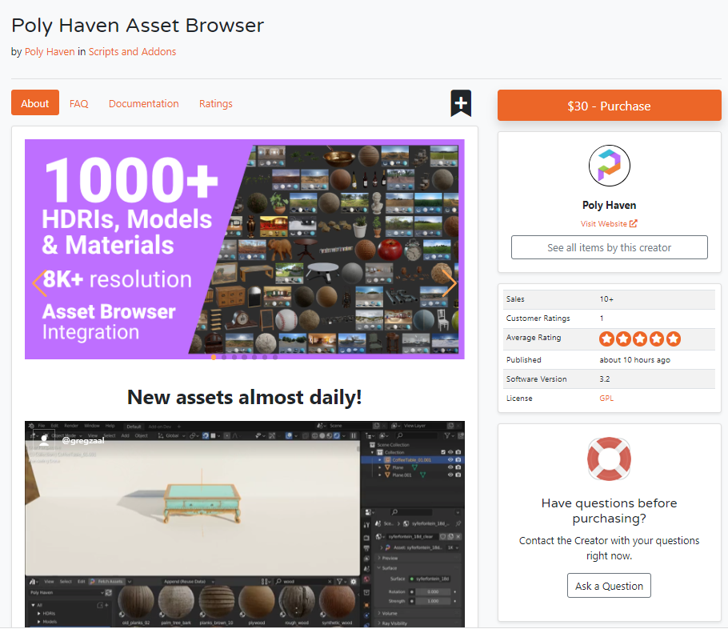This screenshot has height=629, width=728.
Task: Click the 1000+ HDRIs banner image
Action: coord(244,249)
